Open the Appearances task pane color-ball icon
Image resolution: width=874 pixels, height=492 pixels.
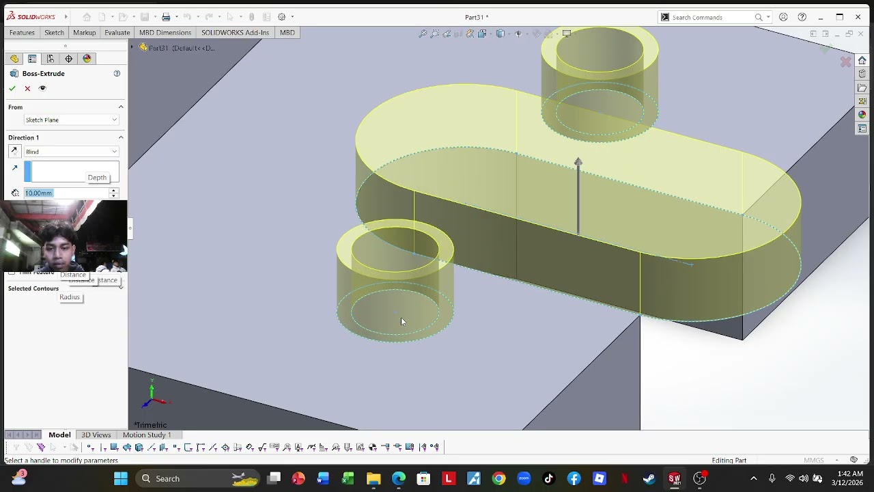[x=862, y=115]
